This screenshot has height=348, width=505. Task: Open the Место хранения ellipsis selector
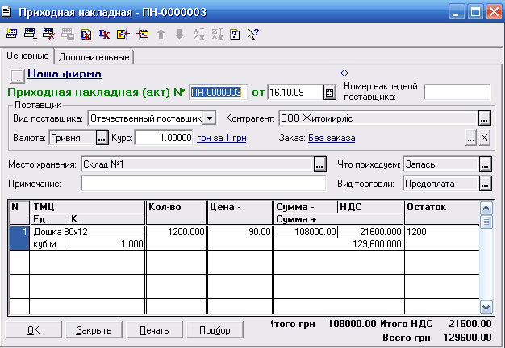pos(319,164)
